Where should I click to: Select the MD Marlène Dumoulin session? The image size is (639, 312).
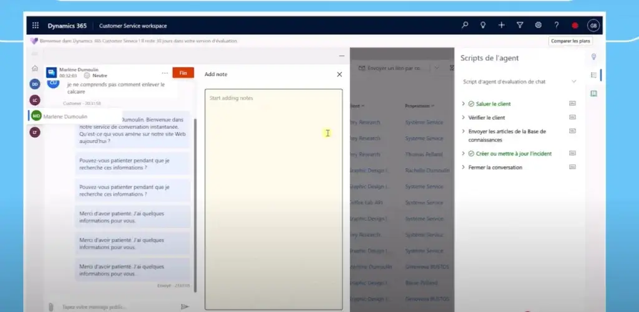(76, 116)
